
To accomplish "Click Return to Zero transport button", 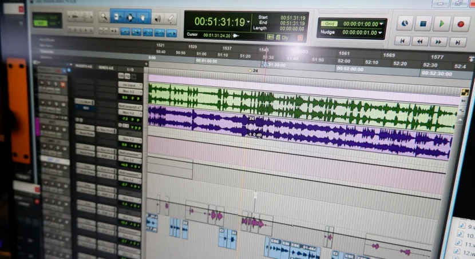I will (402, 41).
